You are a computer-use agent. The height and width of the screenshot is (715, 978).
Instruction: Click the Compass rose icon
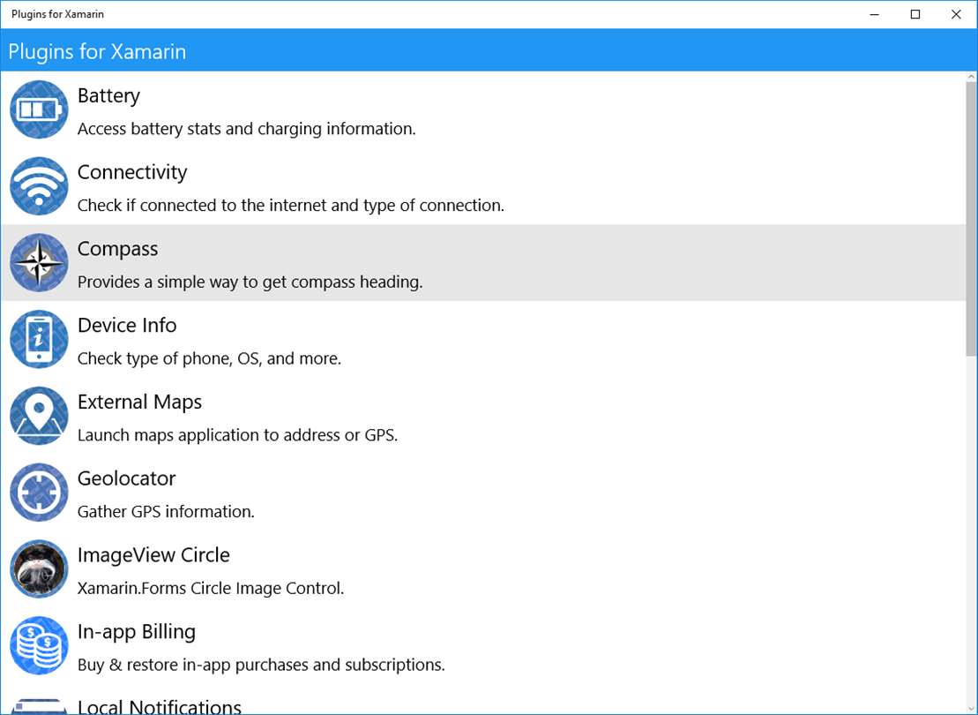(39, 263)
